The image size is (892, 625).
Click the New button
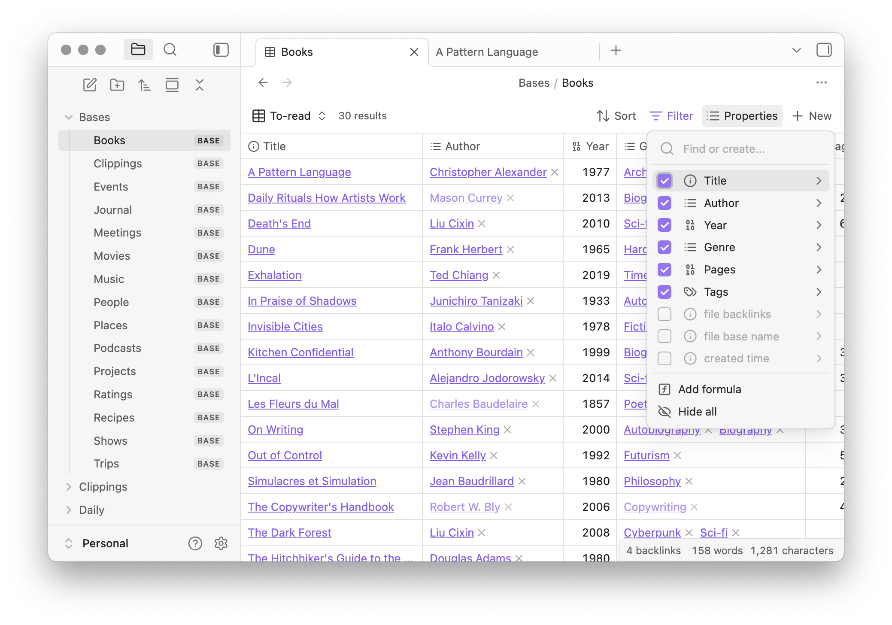tap(812, 116)
